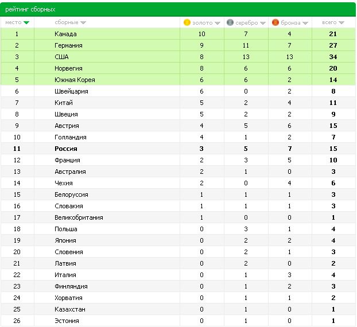Click the bronze medal icon
This screenshot has width=357, height=327.
275,22
